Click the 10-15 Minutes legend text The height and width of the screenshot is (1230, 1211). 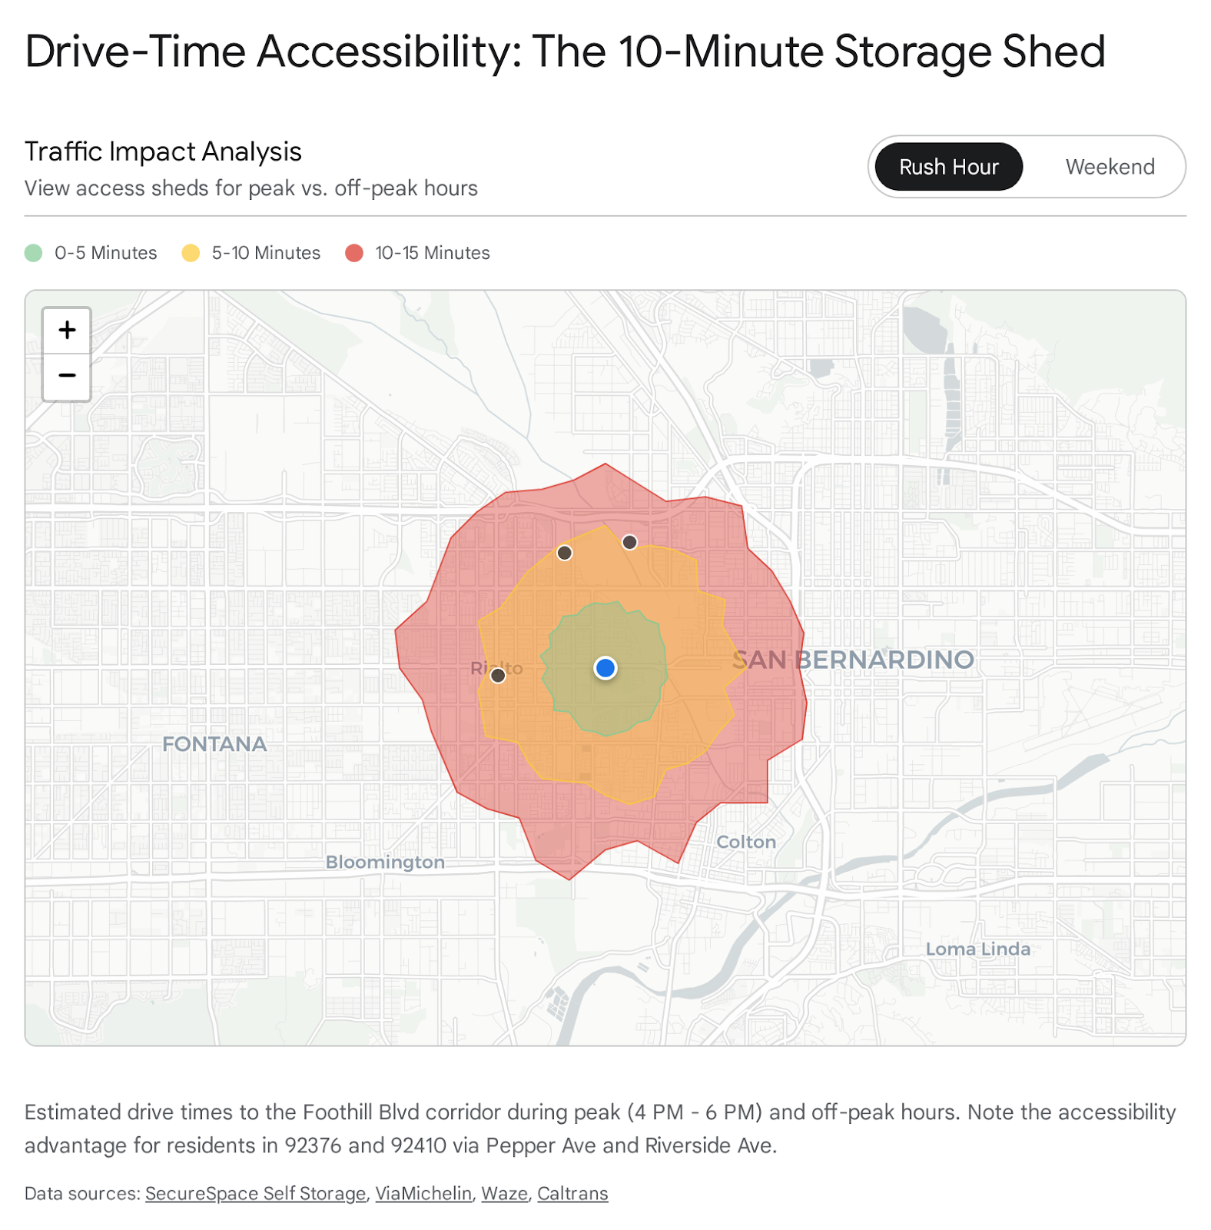point(433,253)
